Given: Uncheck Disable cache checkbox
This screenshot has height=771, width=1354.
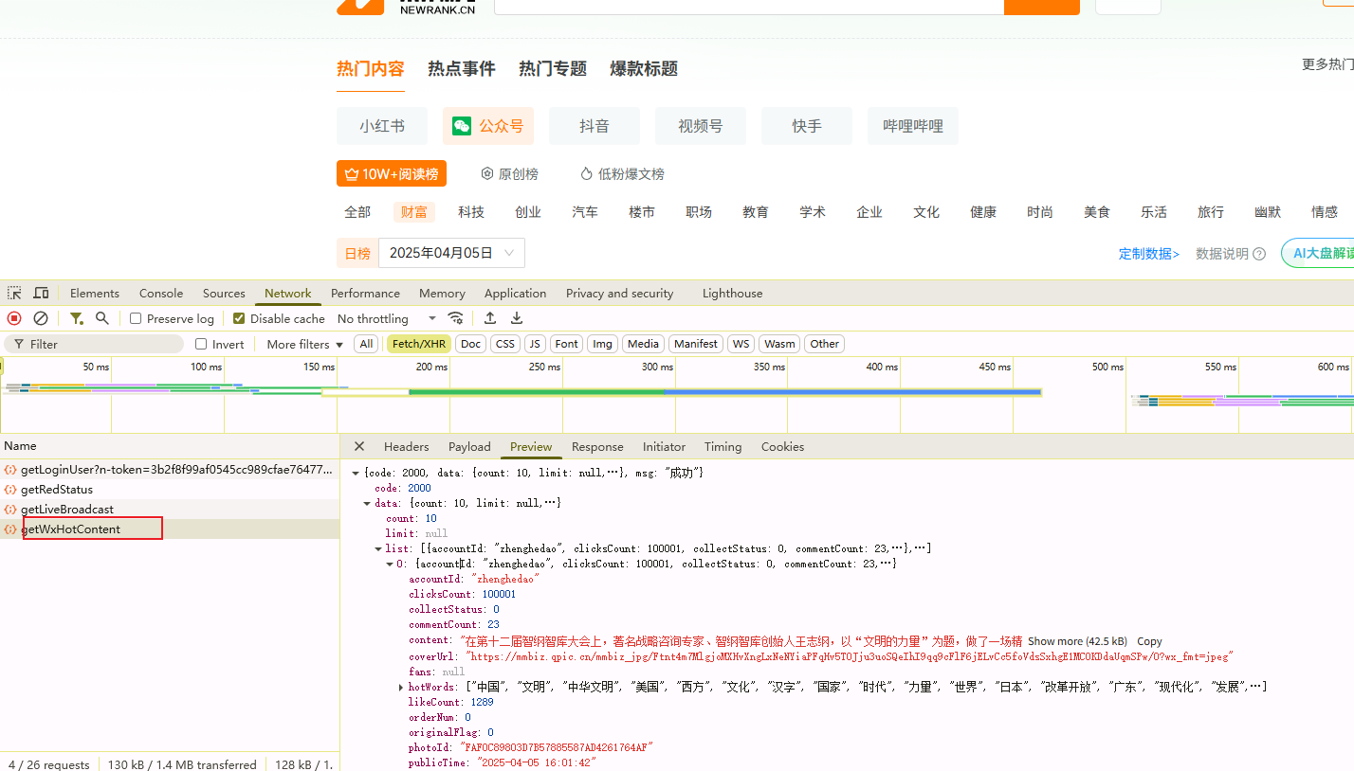Looking at the screenshot, I should [239, 319].
